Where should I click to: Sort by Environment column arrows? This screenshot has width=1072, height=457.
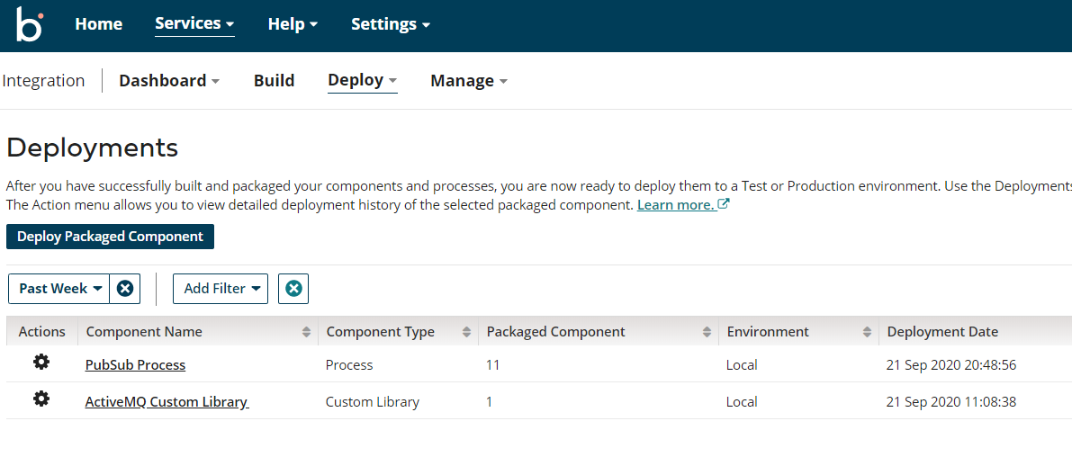tap(867, 332)
